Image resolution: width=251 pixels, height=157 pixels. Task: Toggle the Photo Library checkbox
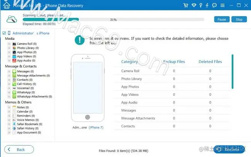coord(9,48)
